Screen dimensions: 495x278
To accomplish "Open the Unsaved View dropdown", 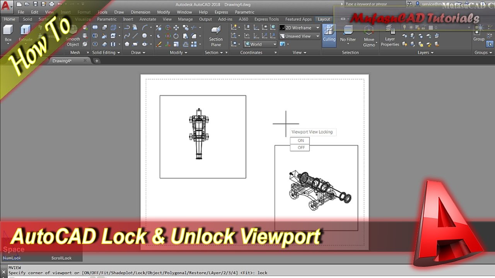I will [x=300, y=36].
